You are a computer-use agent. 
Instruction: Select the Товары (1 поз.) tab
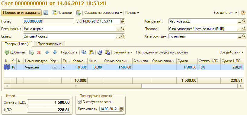17,44
